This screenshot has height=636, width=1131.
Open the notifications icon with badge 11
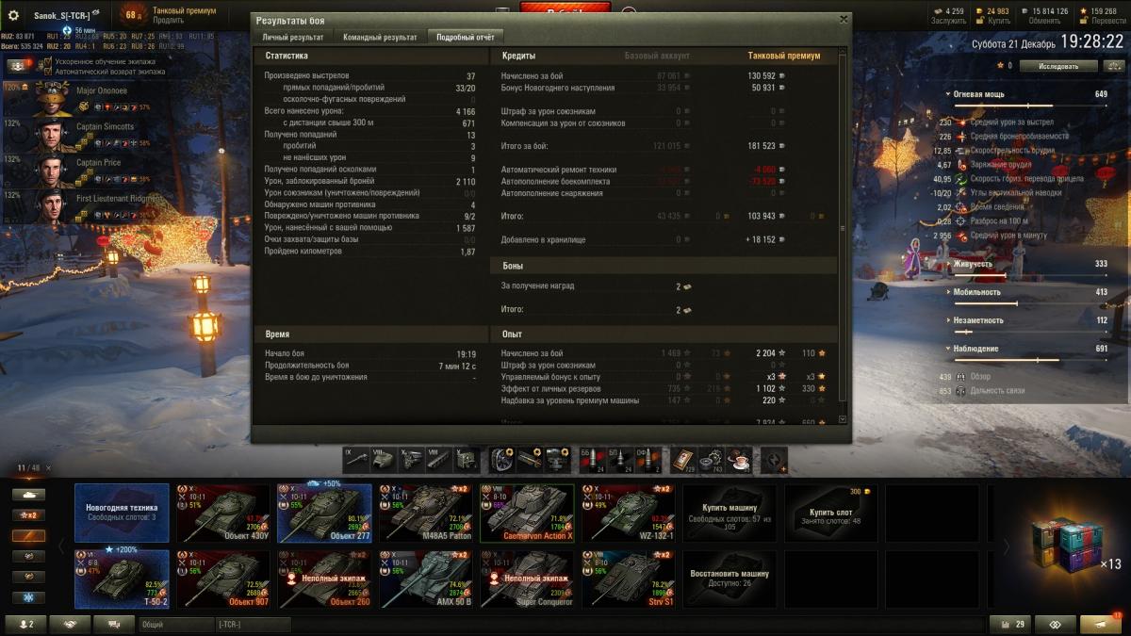(x=1101, y=625)
